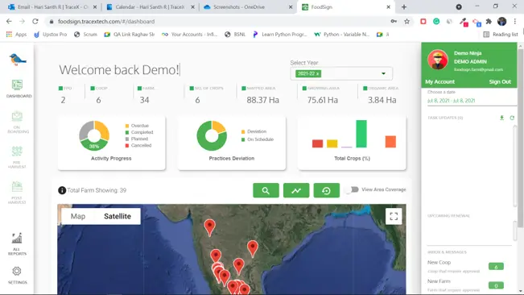Click the New Coop message row label
Viewport: 524px width, 295px height.
(x=439, y=262)
